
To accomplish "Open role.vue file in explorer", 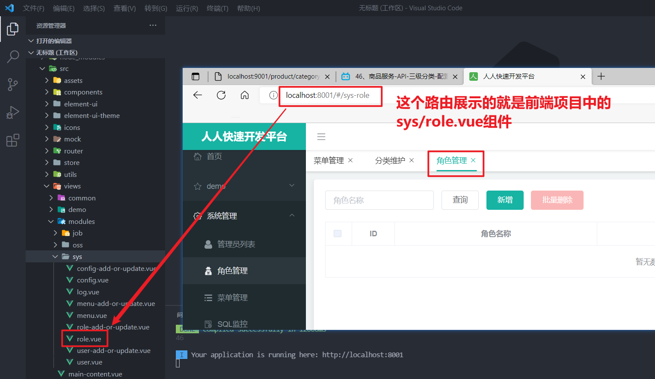I will (89, 339).
